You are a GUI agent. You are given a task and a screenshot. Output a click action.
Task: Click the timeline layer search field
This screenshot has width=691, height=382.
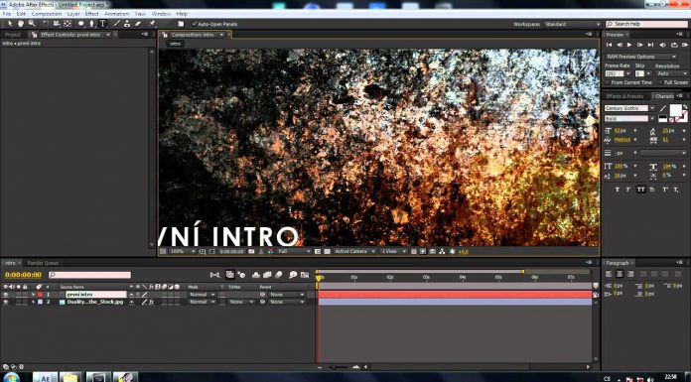[90, 275]
